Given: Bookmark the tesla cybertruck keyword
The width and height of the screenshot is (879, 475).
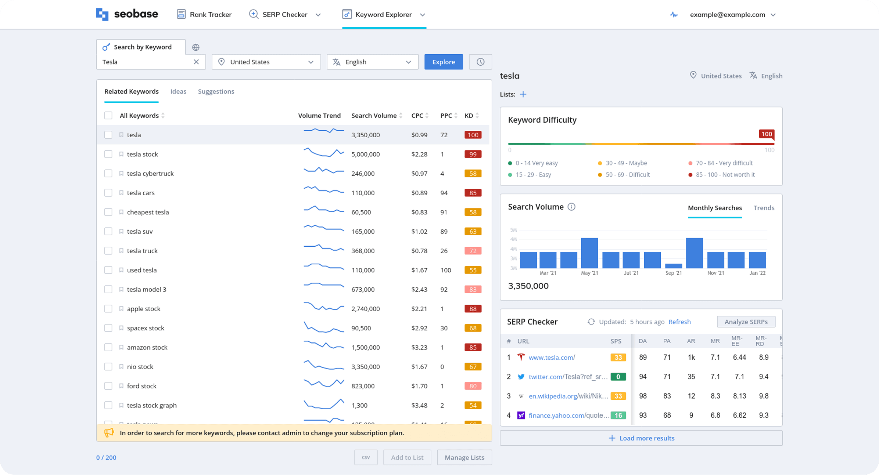Looking at the screenshot, I should coord(121,173).
